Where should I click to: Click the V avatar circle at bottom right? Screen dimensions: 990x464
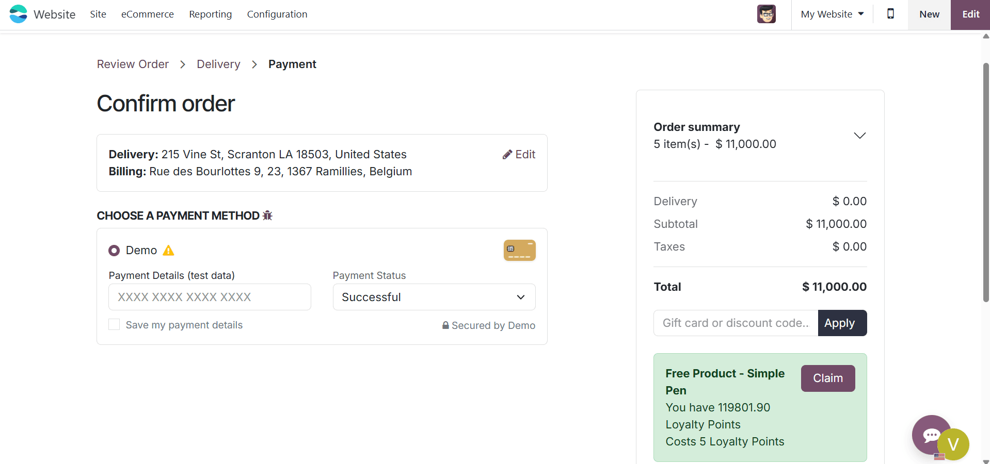point(953,444)
